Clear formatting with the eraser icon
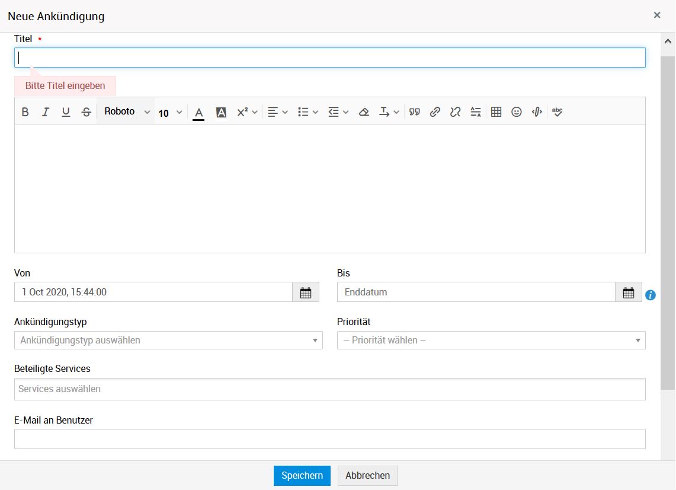Viewport: 676px width, 490px height. pyautogui.click(x=364, y=112)
